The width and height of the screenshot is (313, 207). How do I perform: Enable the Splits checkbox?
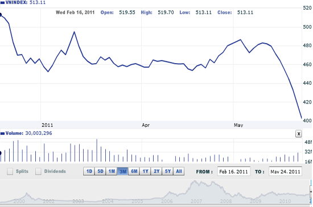(x=10, y=171)
